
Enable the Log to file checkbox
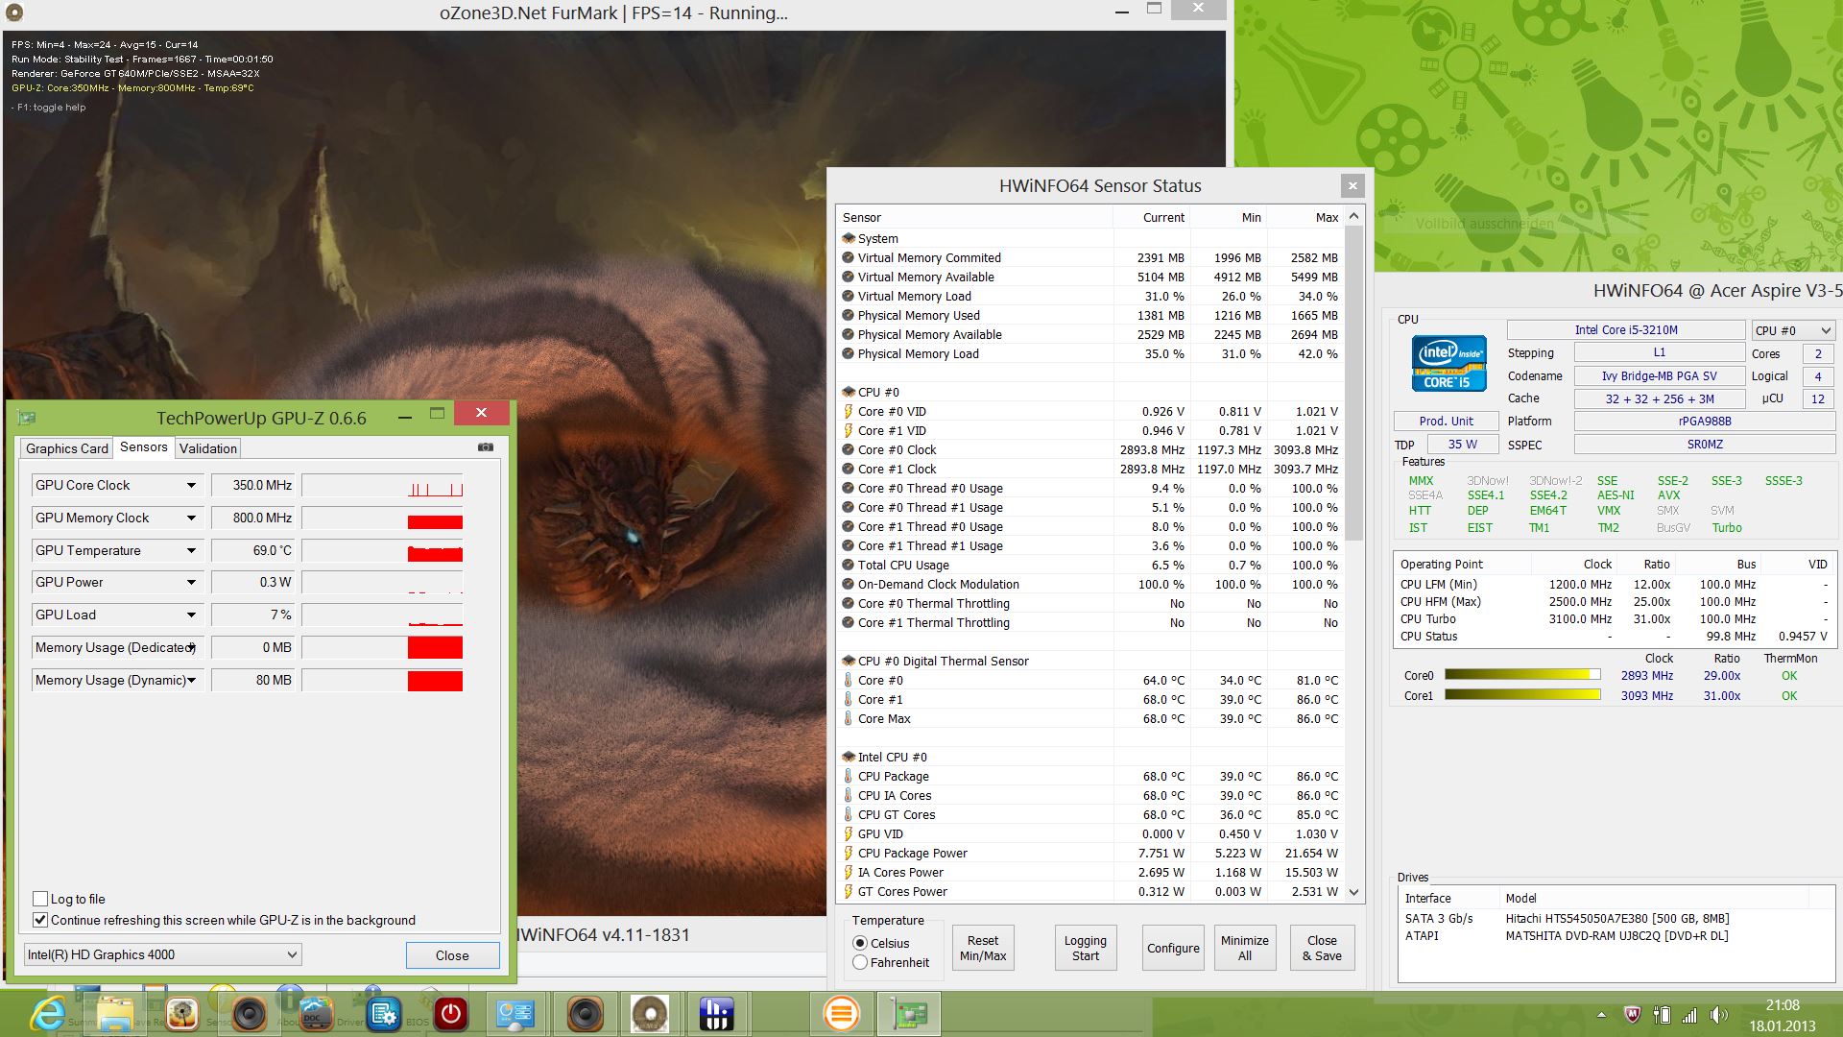pyautogui.click(x=40, y=899)
